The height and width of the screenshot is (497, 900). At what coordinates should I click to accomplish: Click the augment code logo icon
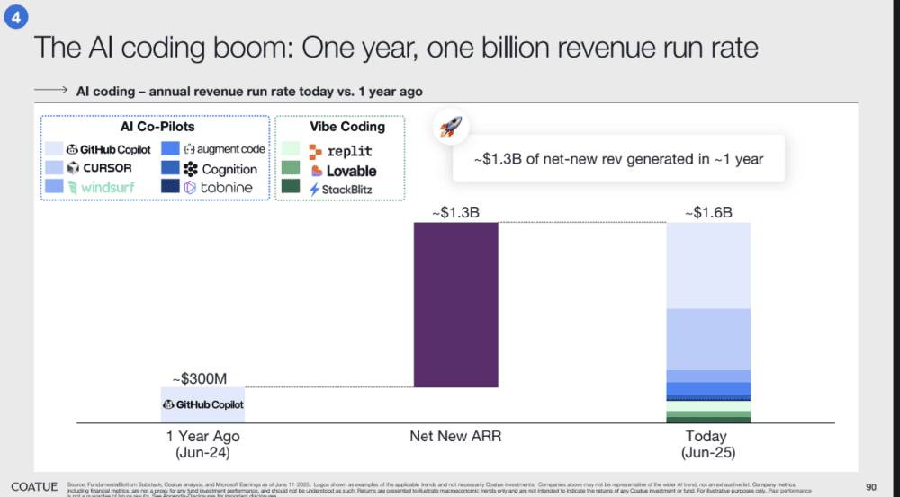click(x=189, y=149)
